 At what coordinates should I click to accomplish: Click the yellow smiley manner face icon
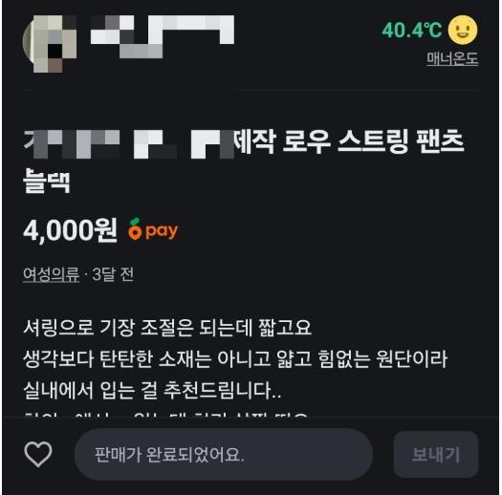(463, 30)
